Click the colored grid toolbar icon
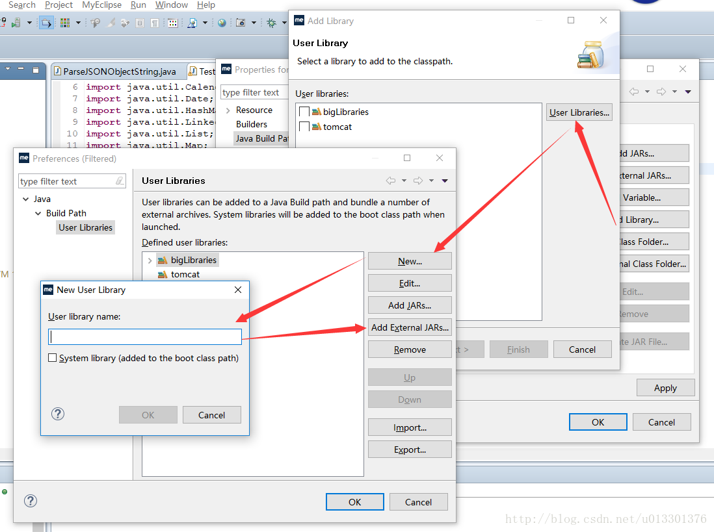The image size is (714, 532). pyautogui.click(x=65, y=22)
